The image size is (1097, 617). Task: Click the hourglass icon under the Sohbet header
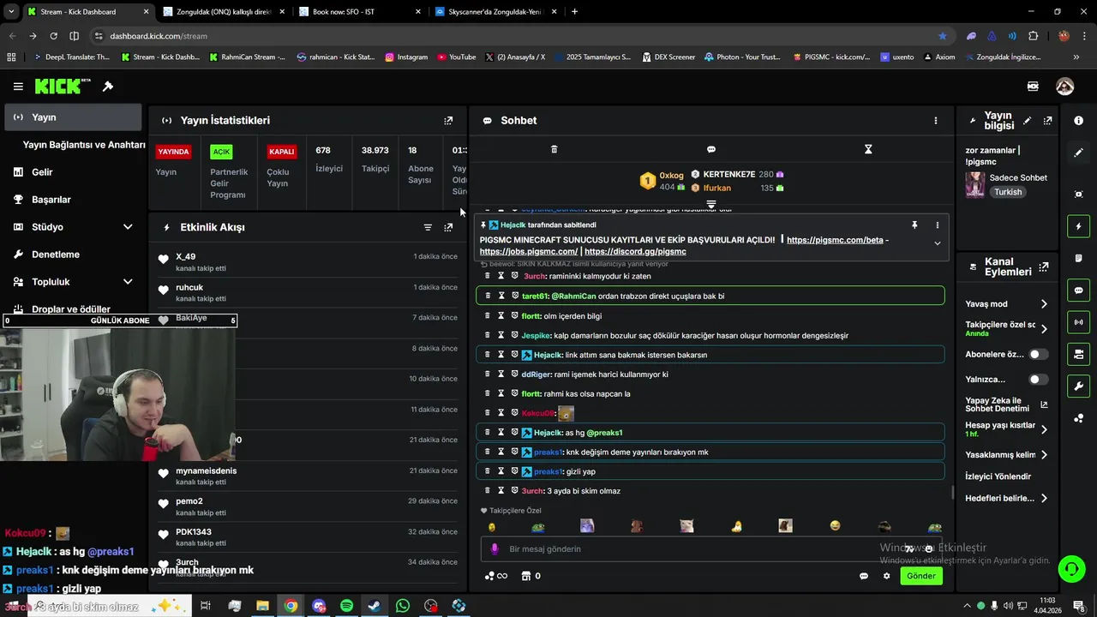point(868,149)
